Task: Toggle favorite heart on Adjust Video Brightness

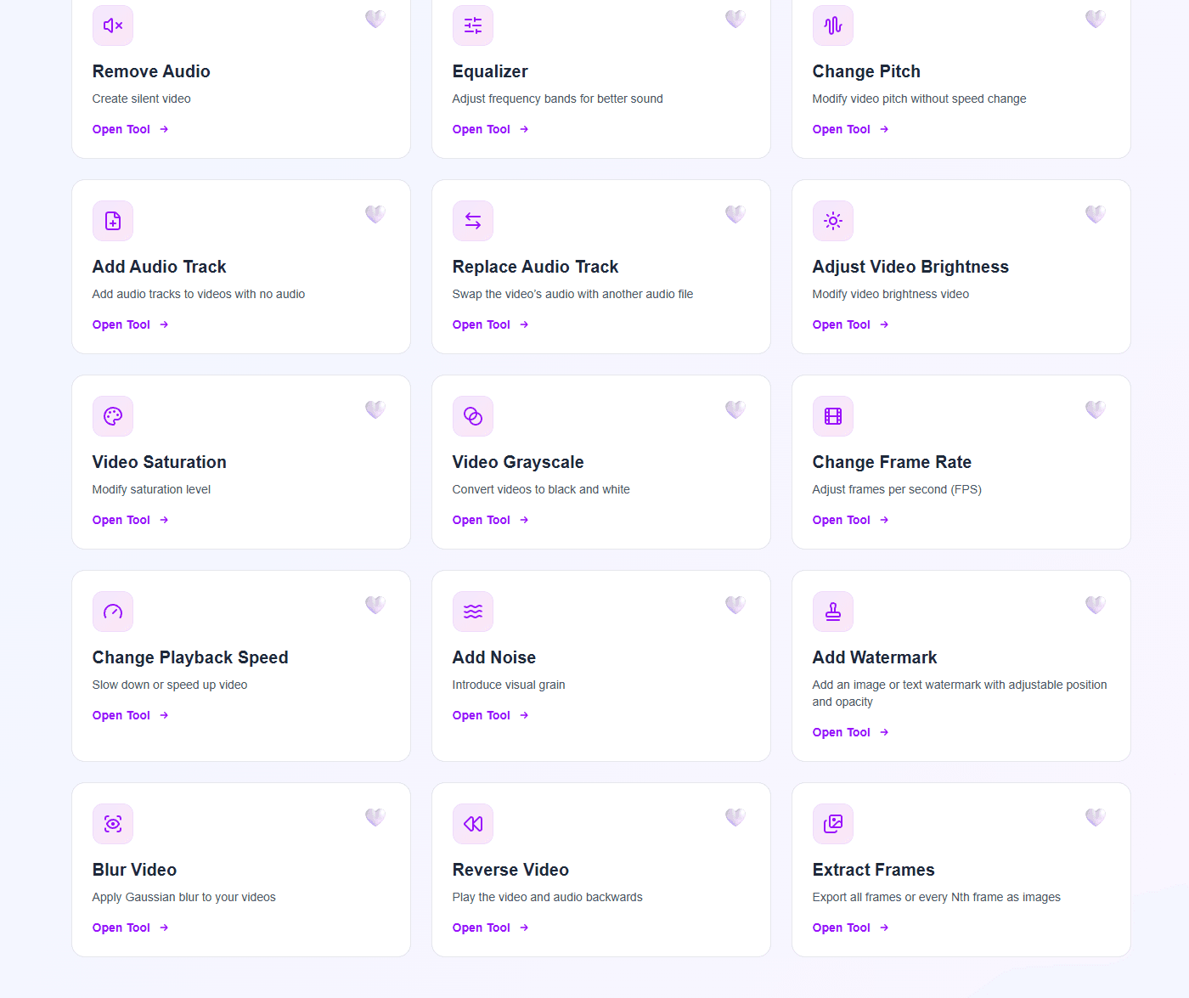Action: click(1096, 214)
